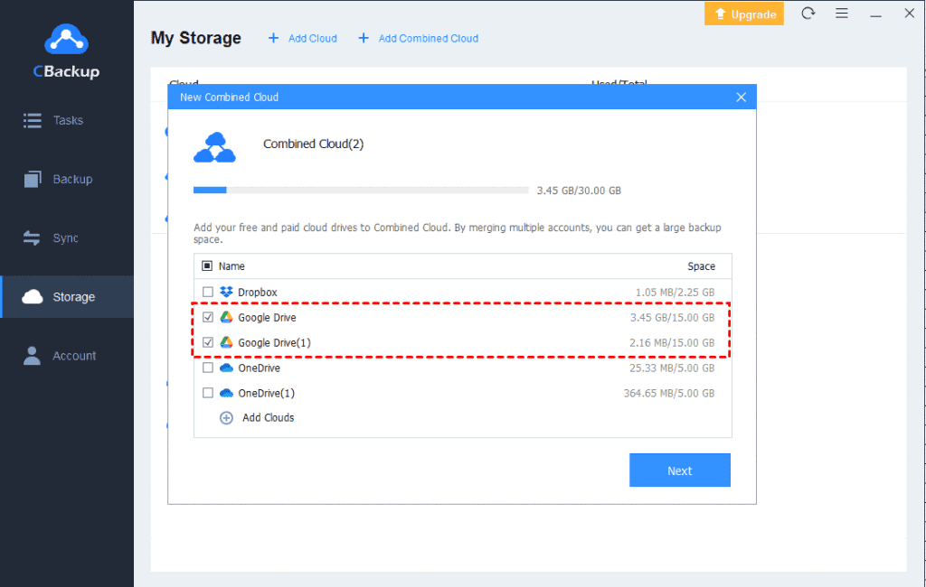Click the CBackup logo
Image resolution: width=926 pixels, height=587 pixels.
pyautogui.click(x=65, y=47)
